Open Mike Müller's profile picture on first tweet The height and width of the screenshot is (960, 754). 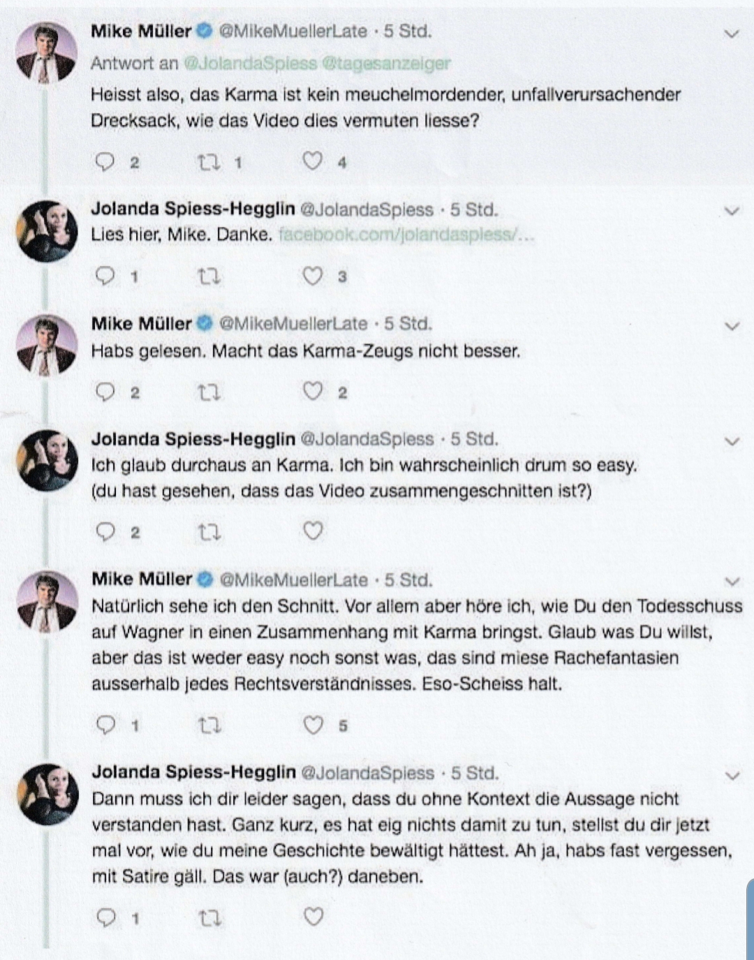click(47, 52)
